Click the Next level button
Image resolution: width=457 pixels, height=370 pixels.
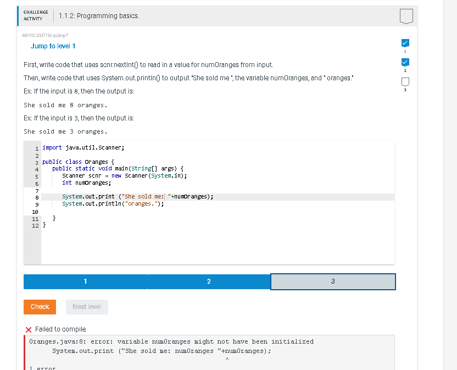point(86,307)
